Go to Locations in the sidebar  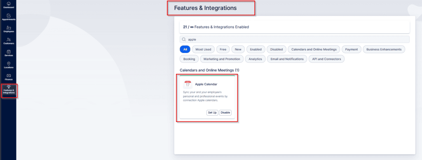pos(9,65)
